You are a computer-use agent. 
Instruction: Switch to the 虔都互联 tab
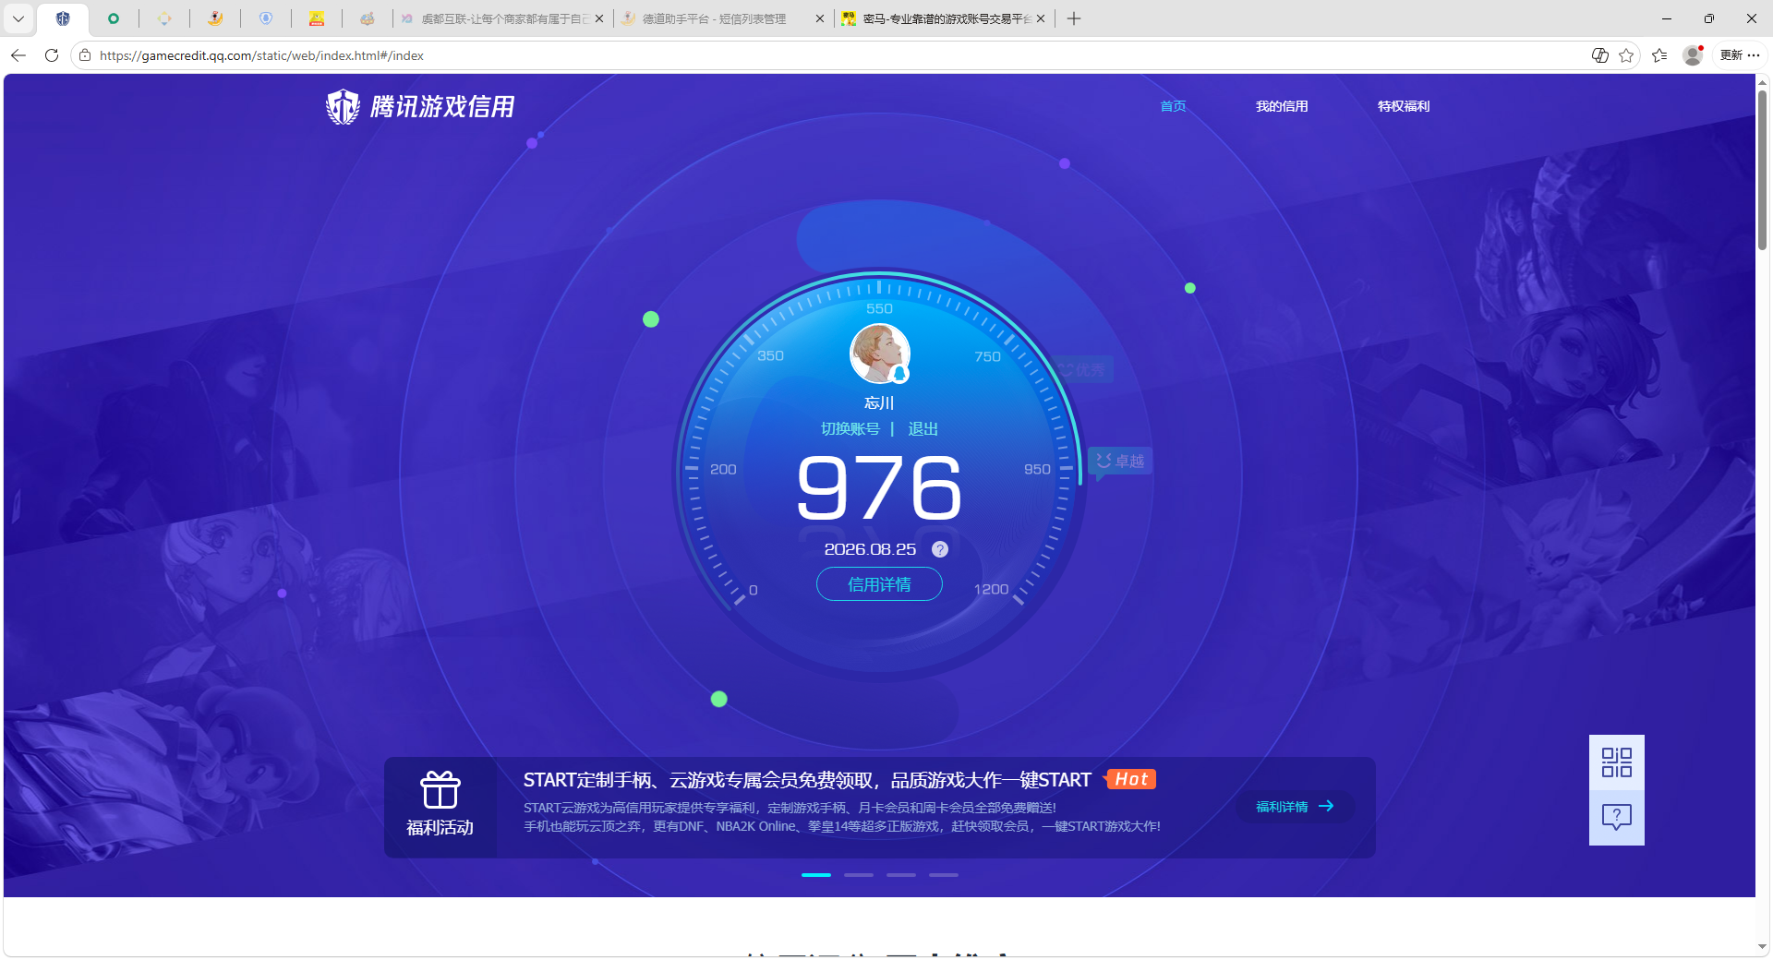[x=504, y=18]
